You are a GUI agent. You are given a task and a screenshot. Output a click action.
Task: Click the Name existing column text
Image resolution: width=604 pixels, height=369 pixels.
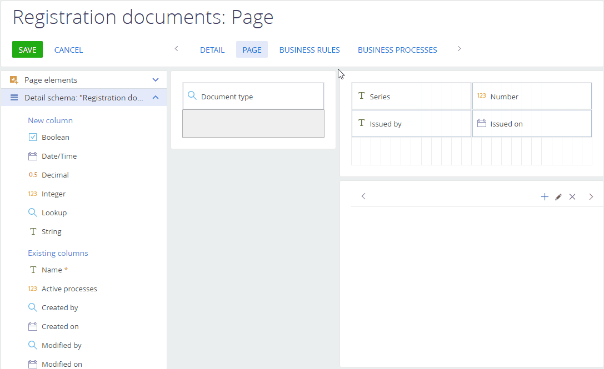click(x=52, y=270)
